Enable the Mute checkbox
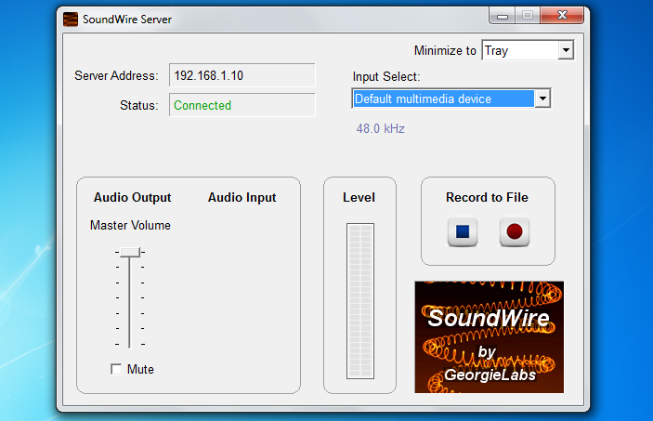653x421 pixels. (x=116, y=370)
